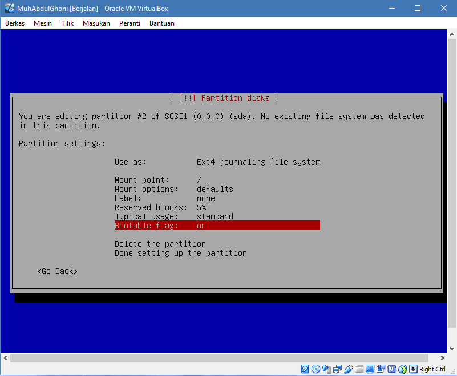Minimize the VirtualBox window

pos(392,8)
